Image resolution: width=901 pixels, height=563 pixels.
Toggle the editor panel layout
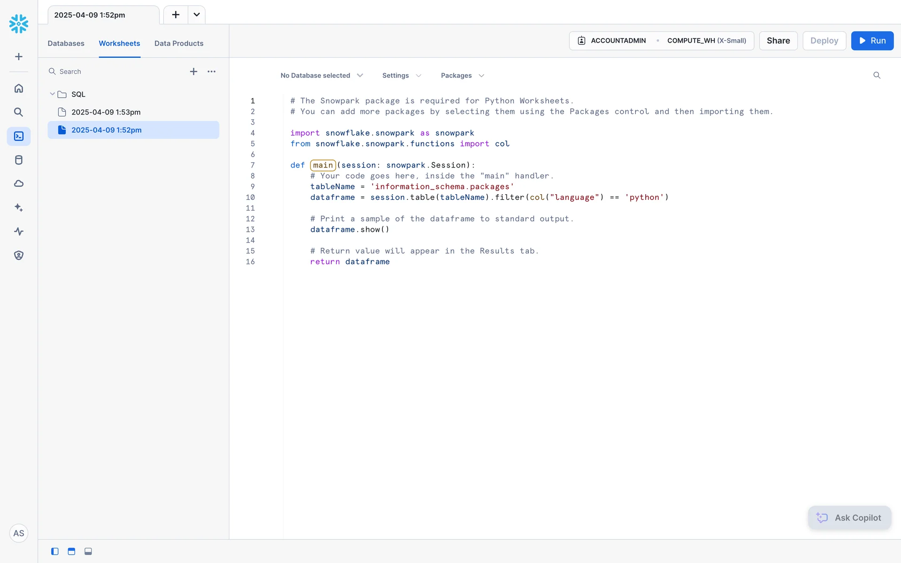pyautogui.click(x=71, y=551)
